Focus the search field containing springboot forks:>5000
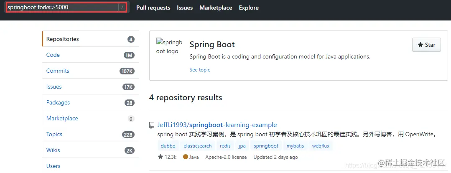Image resolution: width=451 pixels, height=173 pixels. tap(67, 8)
